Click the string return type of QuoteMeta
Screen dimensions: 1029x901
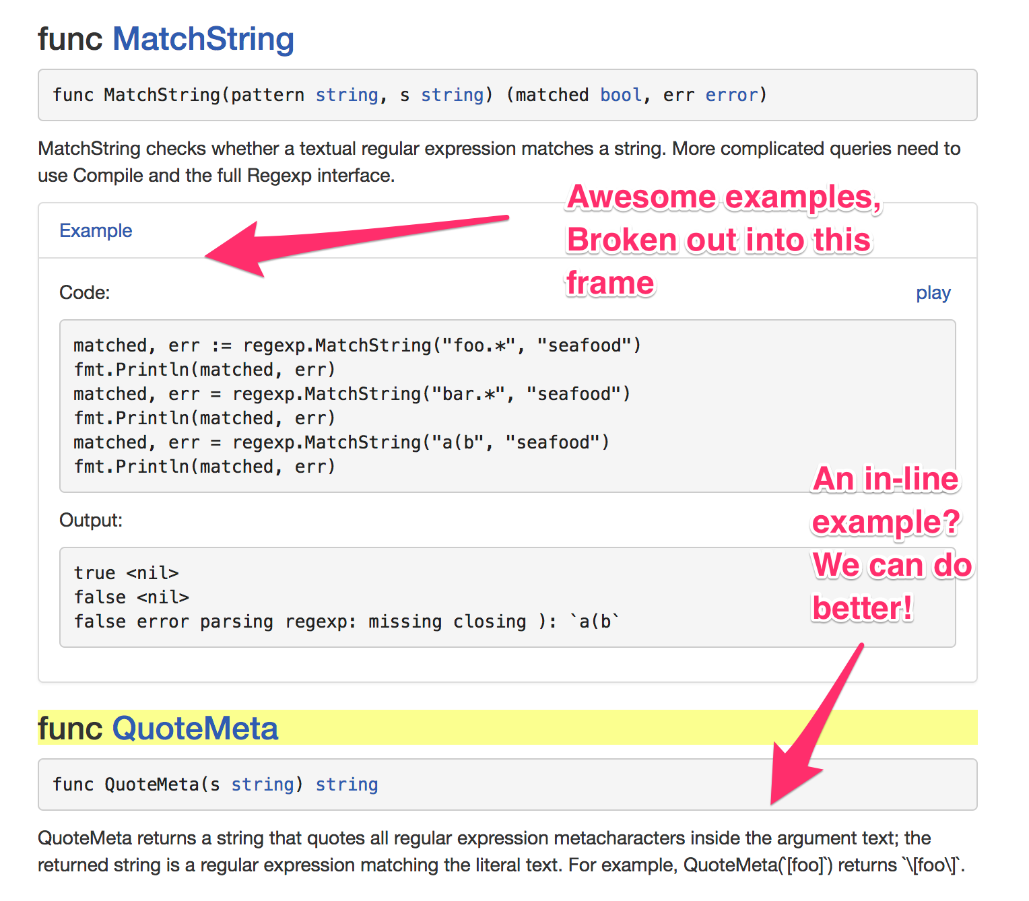click(347, 785)
